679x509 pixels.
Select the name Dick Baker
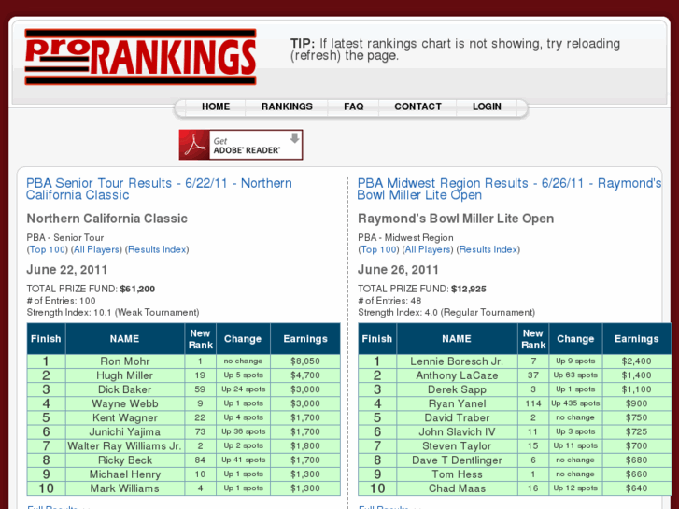[125, 389]
